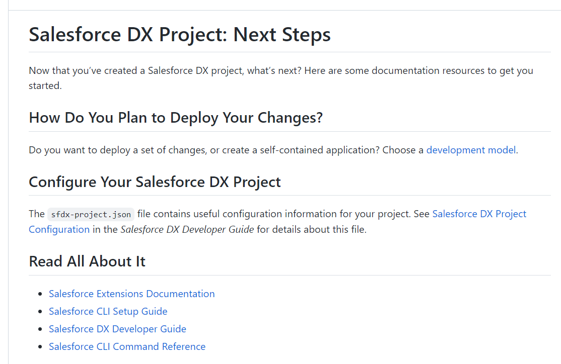The image size is (561, 364).
Task: Click the sfdx-project.json inline code text
Action: click(91, 215)
